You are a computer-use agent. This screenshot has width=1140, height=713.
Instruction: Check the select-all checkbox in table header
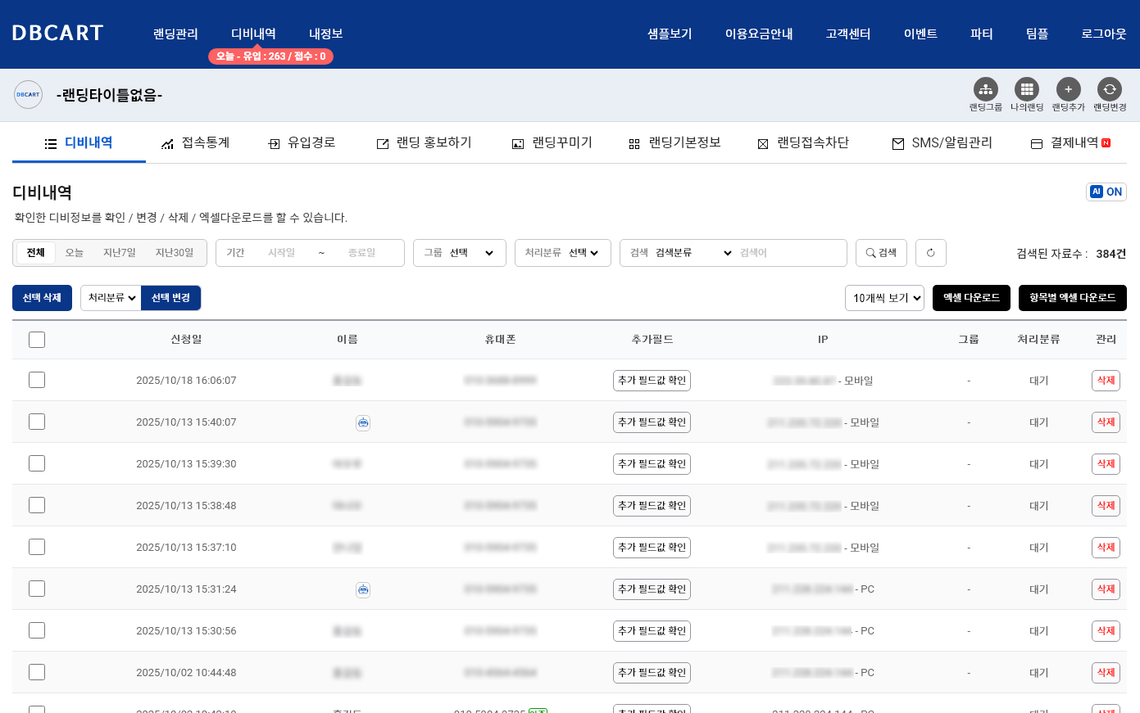click(37, 340)
